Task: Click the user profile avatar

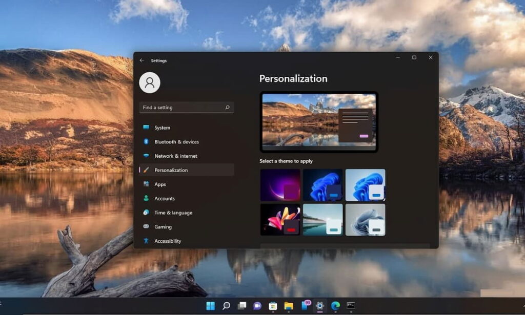Action: coord(150,82)
